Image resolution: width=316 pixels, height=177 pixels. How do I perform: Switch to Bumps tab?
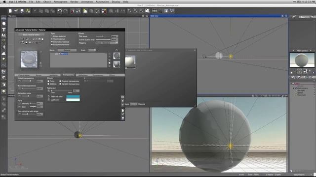tap(39, 75)
